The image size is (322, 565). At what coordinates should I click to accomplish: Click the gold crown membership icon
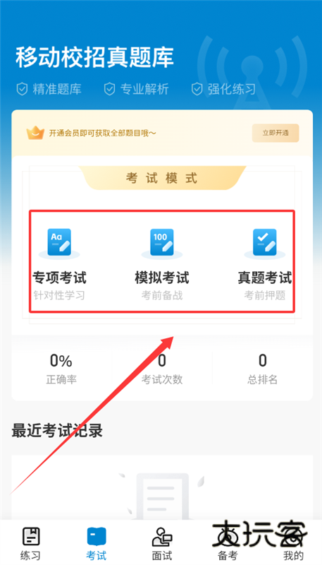pos(35,133)
